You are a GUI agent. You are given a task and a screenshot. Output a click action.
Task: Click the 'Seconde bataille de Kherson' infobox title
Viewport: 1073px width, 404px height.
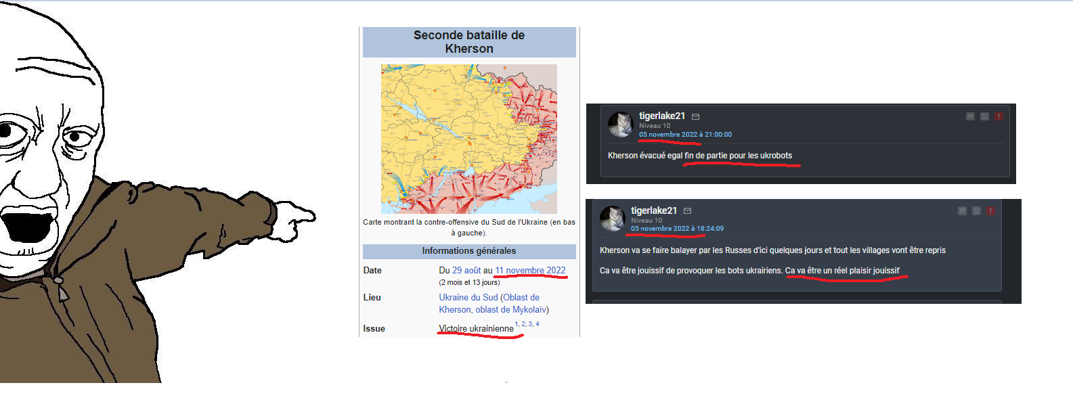tap(469, 42)
